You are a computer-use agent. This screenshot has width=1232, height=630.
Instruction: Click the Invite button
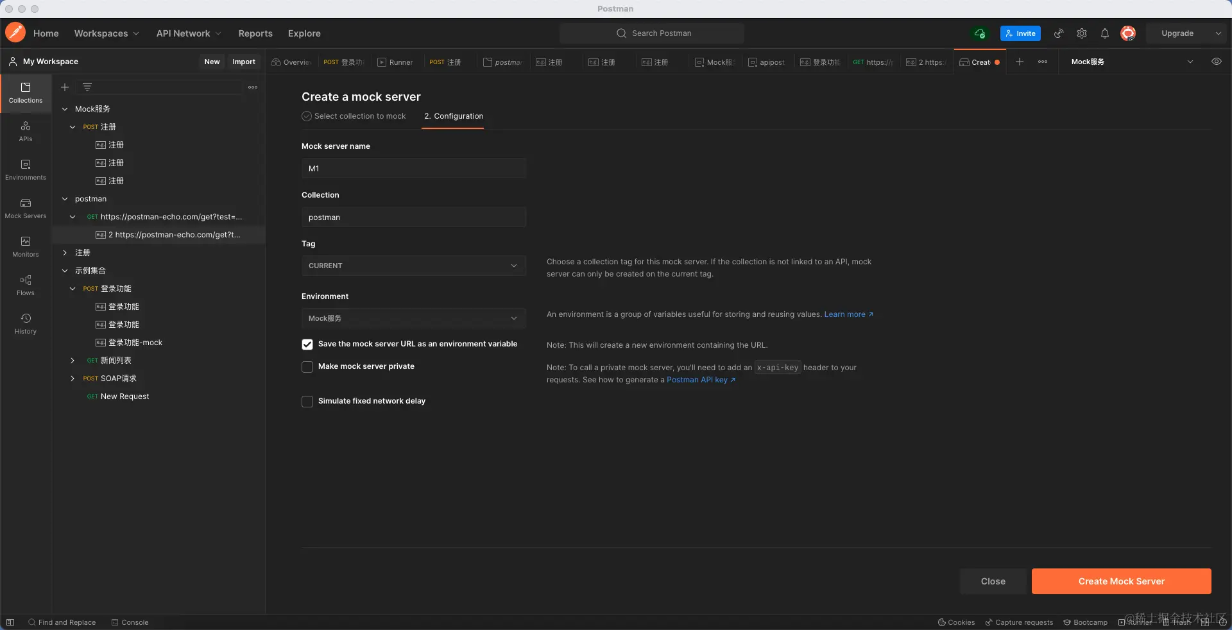click(1020, 33)
